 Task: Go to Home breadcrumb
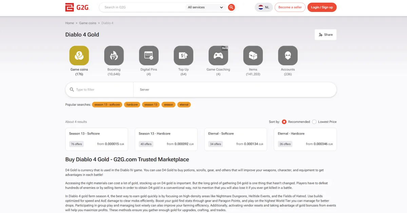[x=70, y=23]
